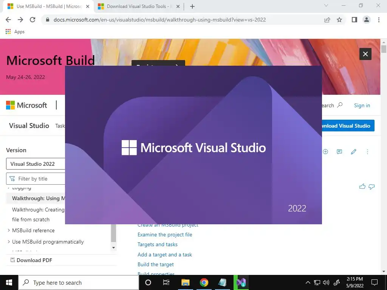Click the Sign in link
The image size is (387, 290).
click(362, 106)
